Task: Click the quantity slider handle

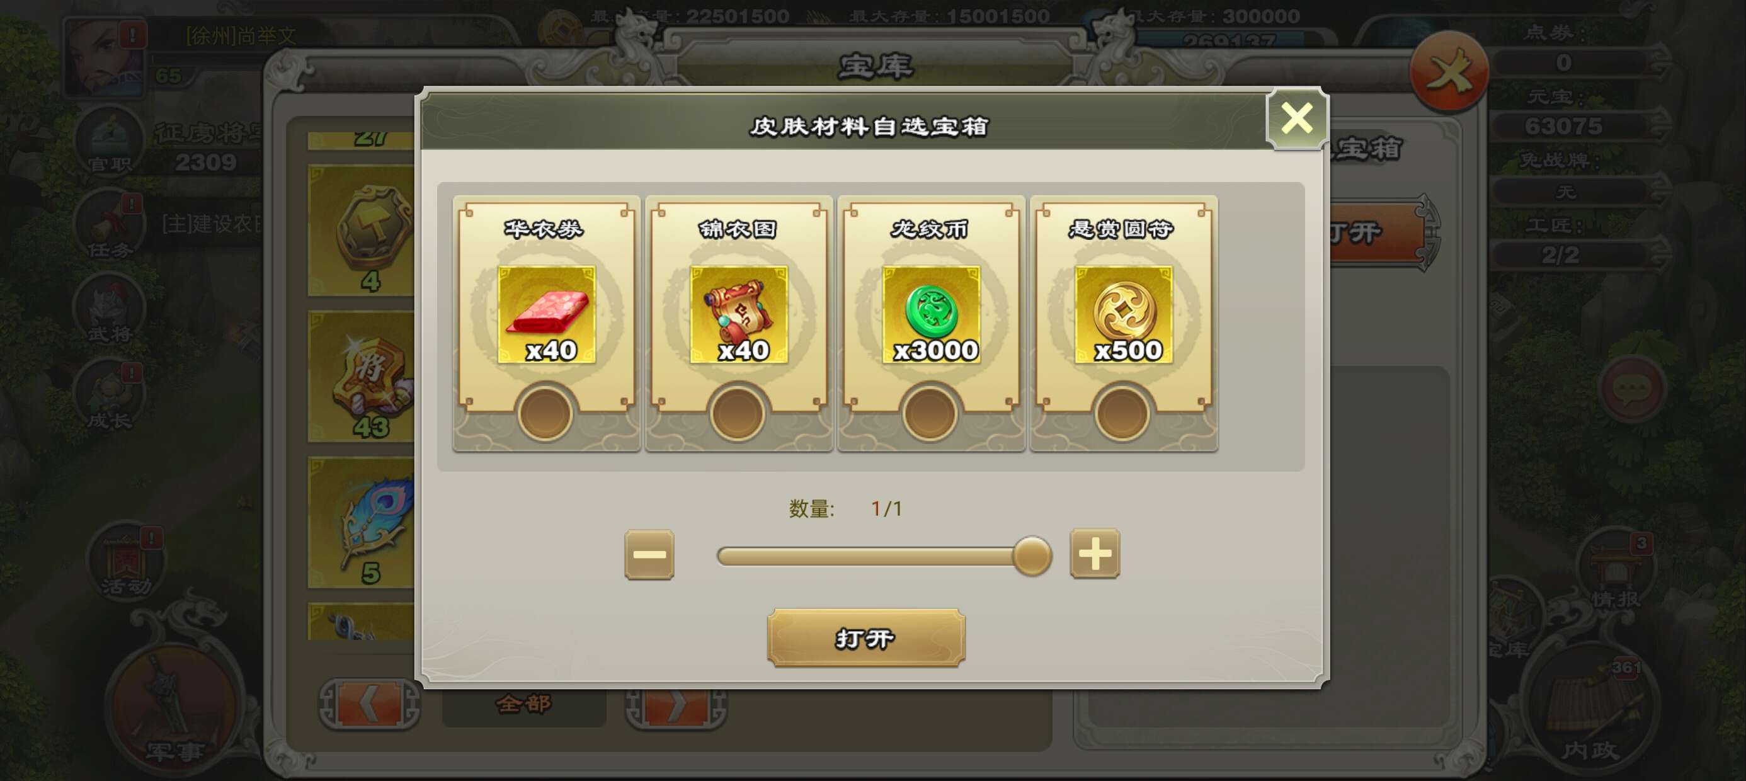Action: click(x=1032, y=556)
